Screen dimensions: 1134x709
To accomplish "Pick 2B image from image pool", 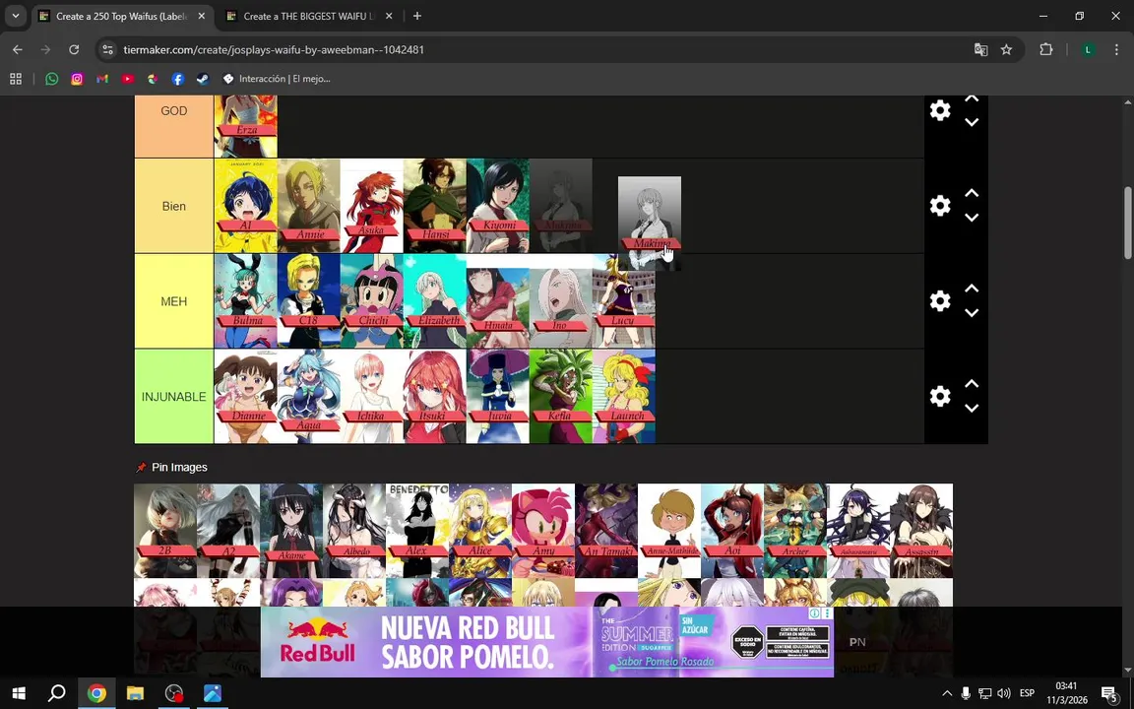I will (x=165, y=531).
